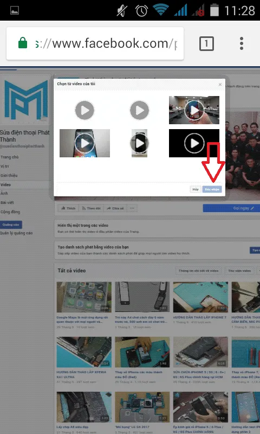Follow the page with Theo dõi button
The image size is (260, 434).
pos(91,208)
